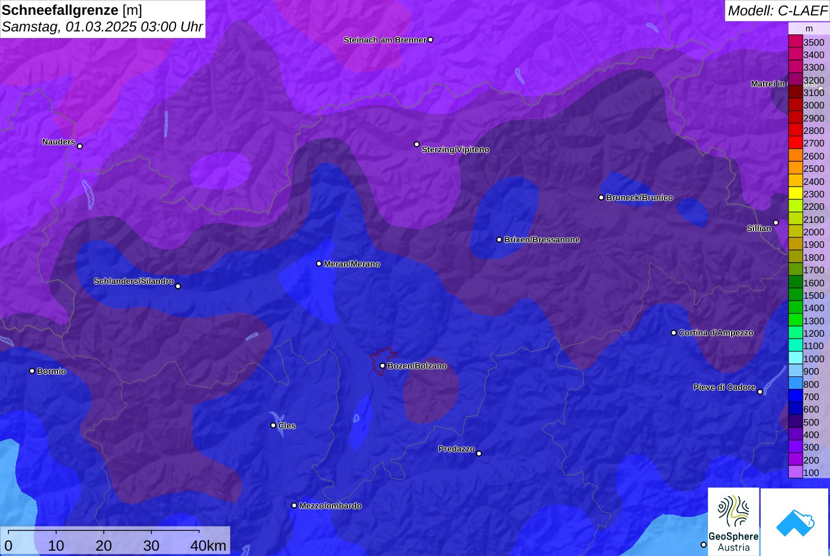Click the 20 mark on scale bar
This screenshot has height=556, width=830.
(x=104, y=545)
